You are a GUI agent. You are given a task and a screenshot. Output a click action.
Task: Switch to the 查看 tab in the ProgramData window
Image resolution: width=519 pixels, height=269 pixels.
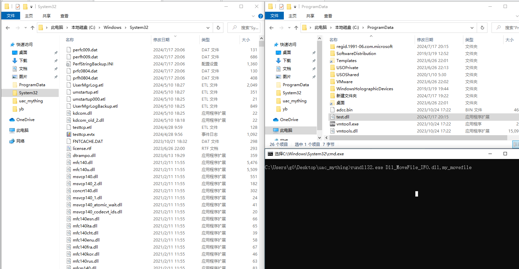coord(328,16)
